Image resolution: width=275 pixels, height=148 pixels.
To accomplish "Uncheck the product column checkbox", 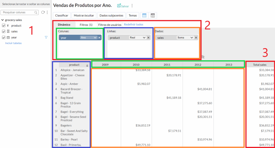I will (x=3, y=26).
